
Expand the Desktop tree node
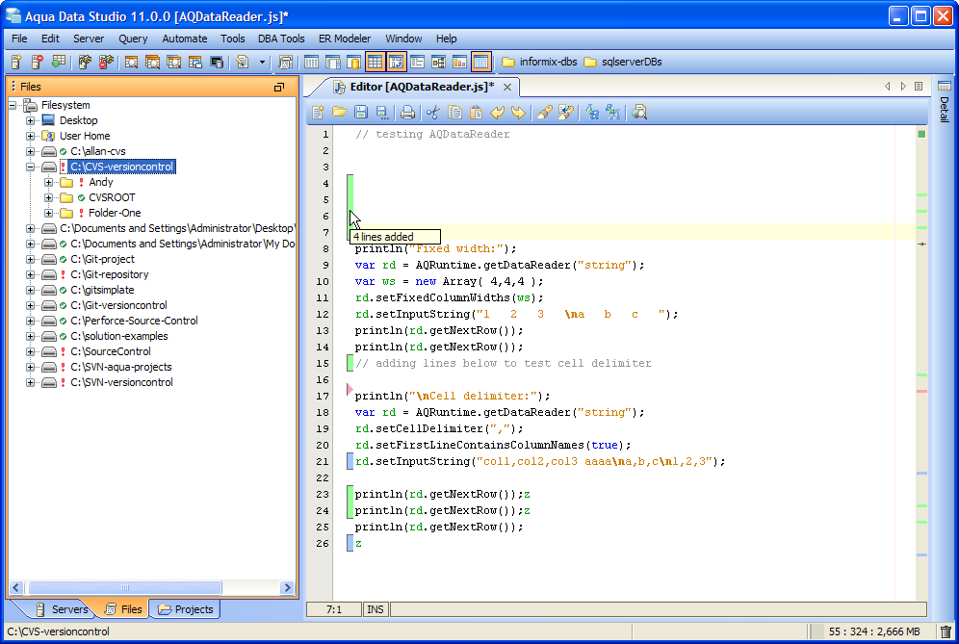click(x=30, y=120)
